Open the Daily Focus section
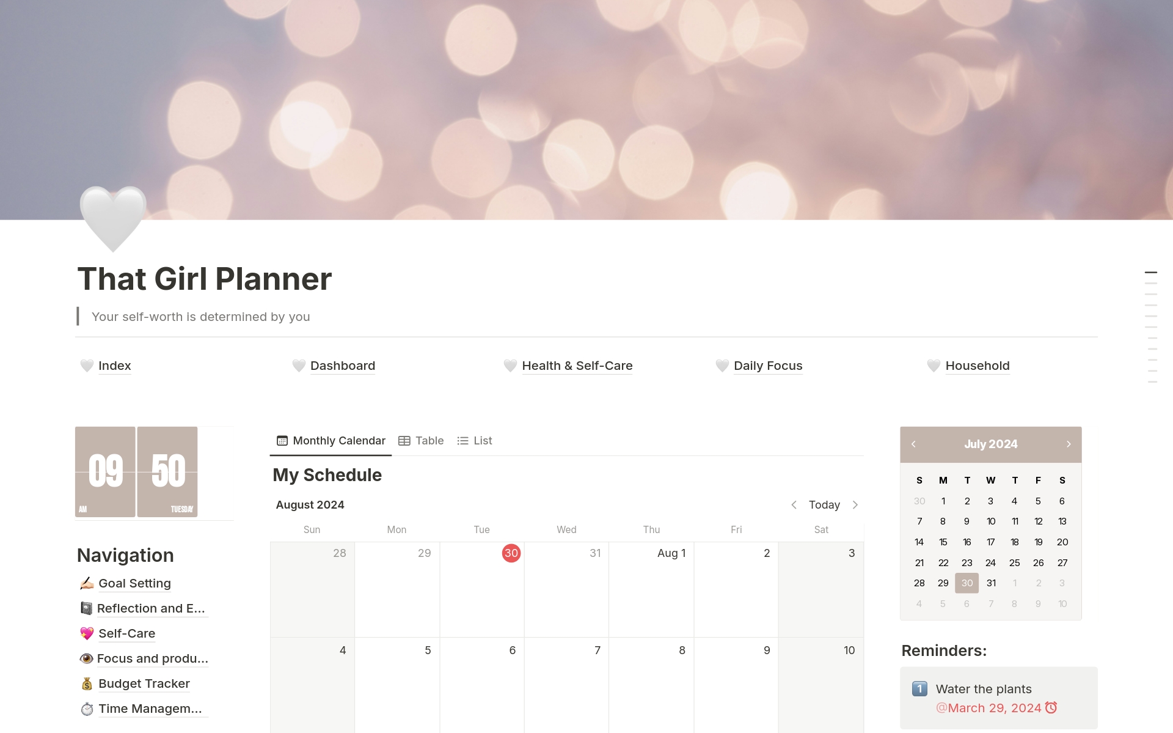The height and width of the screenshot is (733, 1173). 767,365
